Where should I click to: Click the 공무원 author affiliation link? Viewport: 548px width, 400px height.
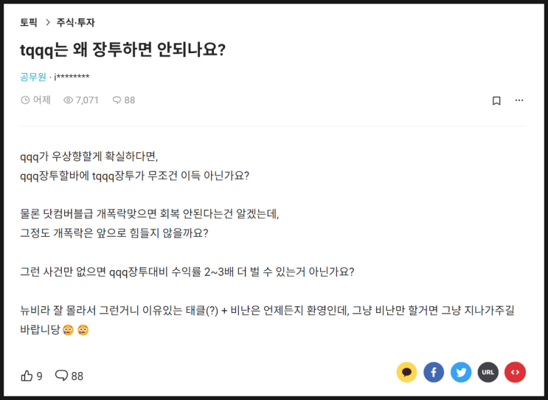click(x=33, y=77)
